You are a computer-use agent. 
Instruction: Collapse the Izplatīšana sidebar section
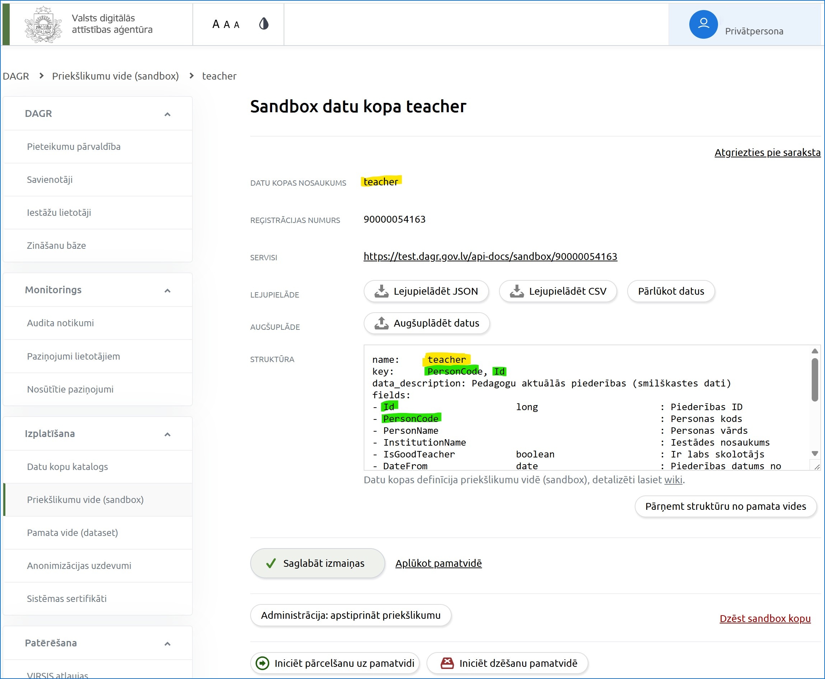(167, 434)
